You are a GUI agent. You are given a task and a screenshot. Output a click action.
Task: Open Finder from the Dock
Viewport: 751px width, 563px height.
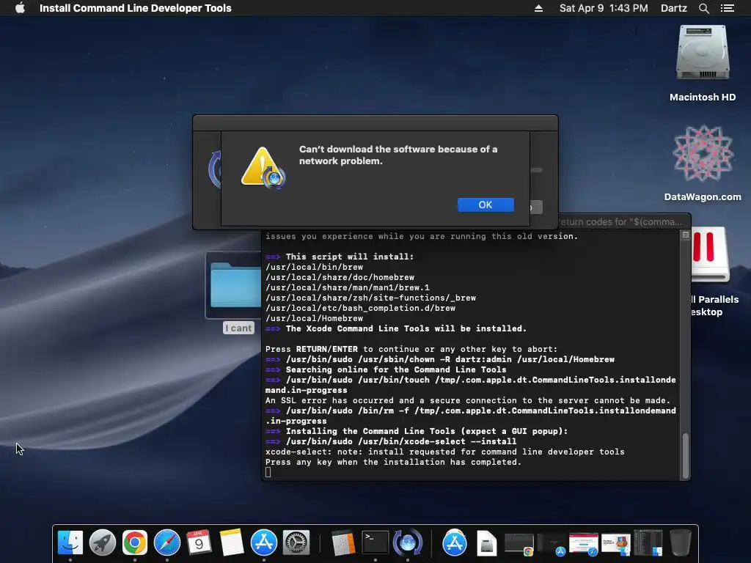[70, 543]
